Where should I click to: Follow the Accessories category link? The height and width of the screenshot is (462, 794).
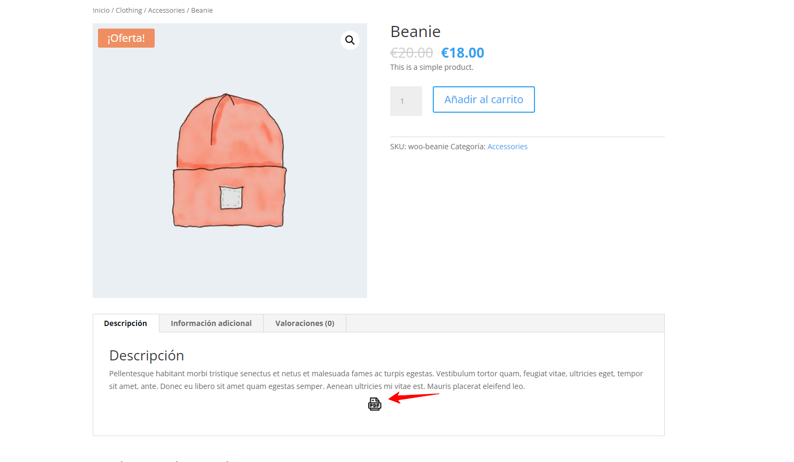click(507, 147)
